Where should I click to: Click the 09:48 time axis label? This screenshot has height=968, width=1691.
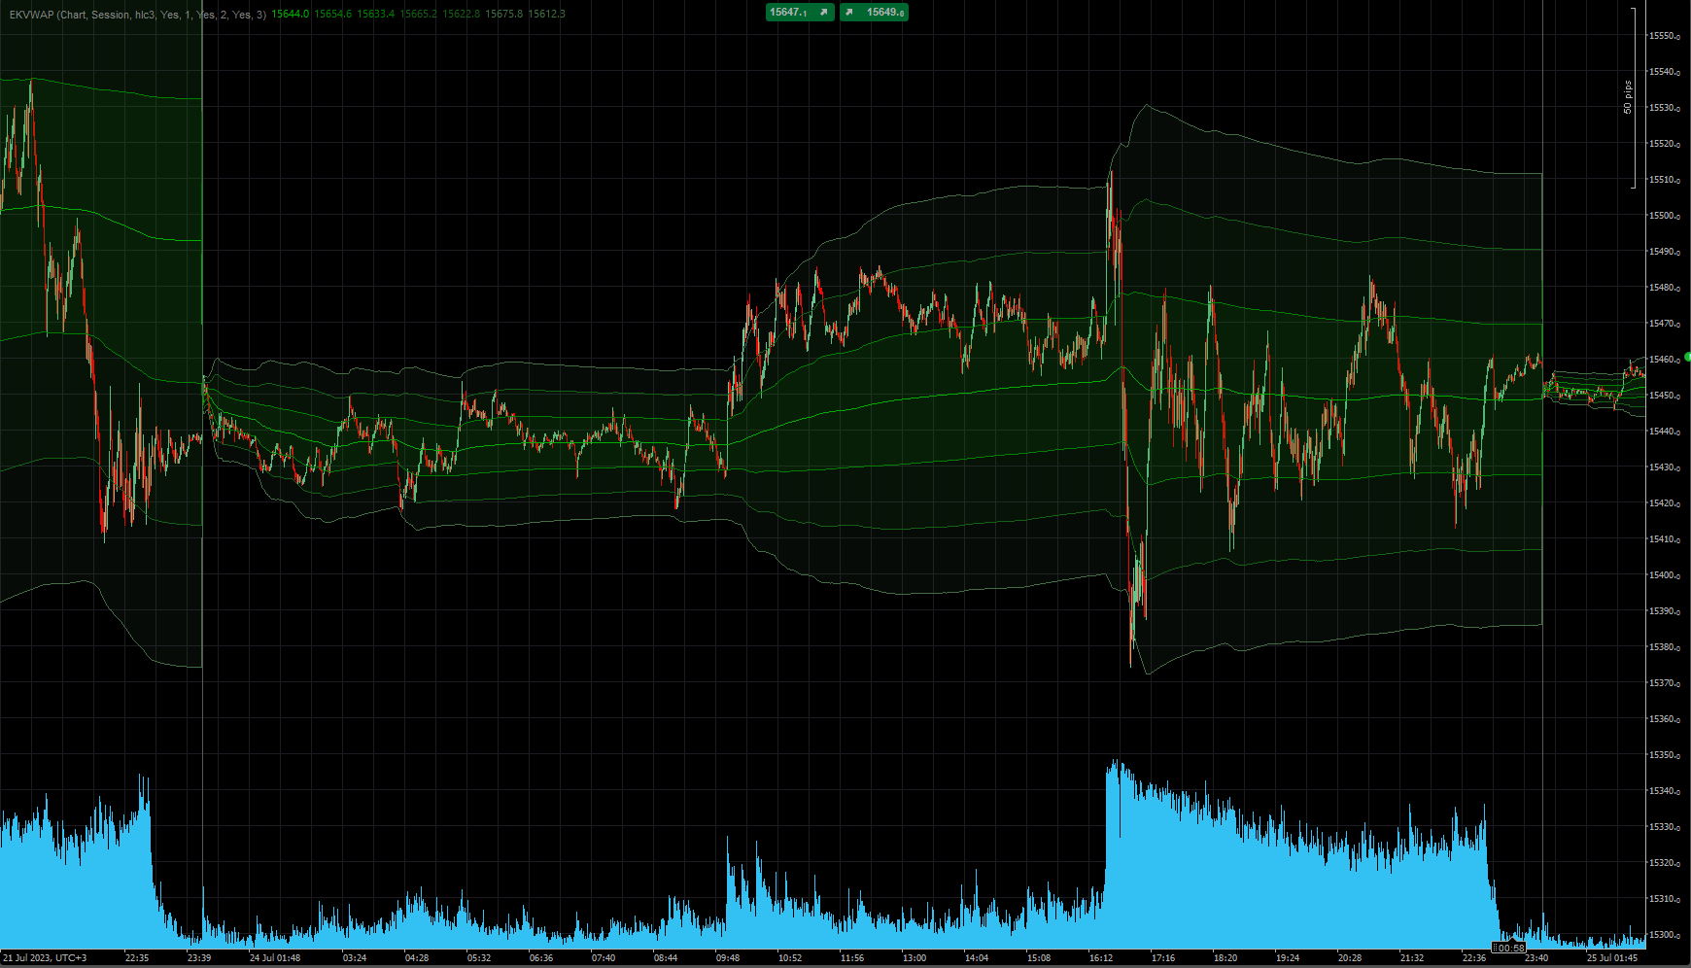click(x=728, y=958)
